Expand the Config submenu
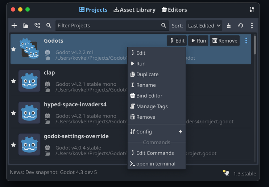269x187 pixels. (x=157, y=132)
